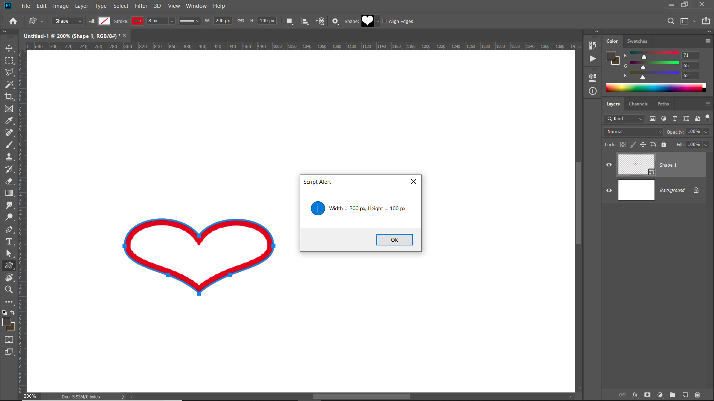Click OK in the Script Alert
Screen dimensions: 714x401
click(394, 240)
